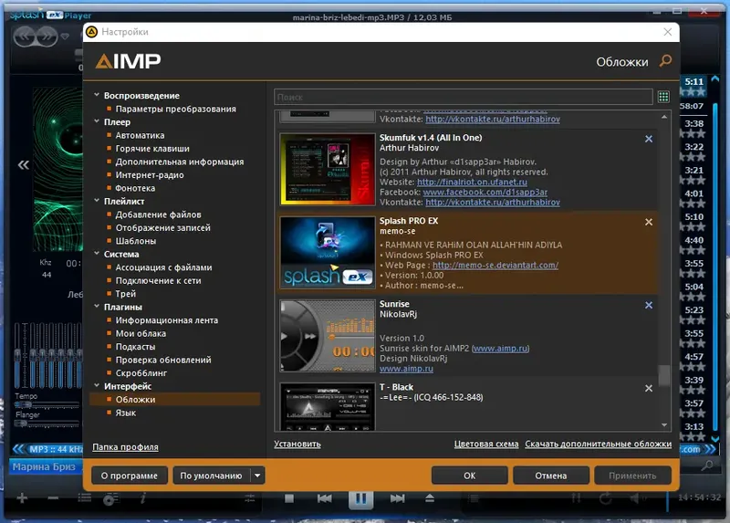This screenshot has width=730, height=523.
Task: Click the Отмена button
Action: pos(551,476)
